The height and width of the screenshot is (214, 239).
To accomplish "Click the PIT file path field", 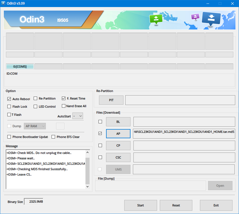I will click(x=180, y=100).
